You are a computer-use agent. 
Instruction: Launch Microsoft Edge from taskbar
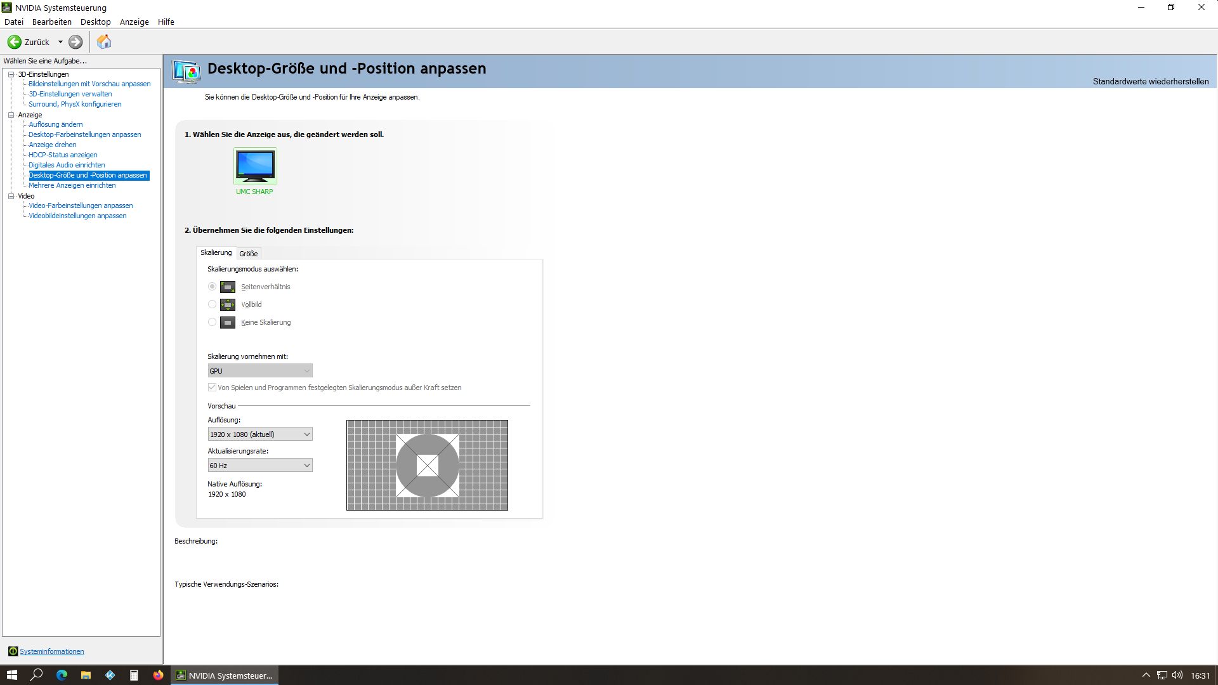coord(62,675)
